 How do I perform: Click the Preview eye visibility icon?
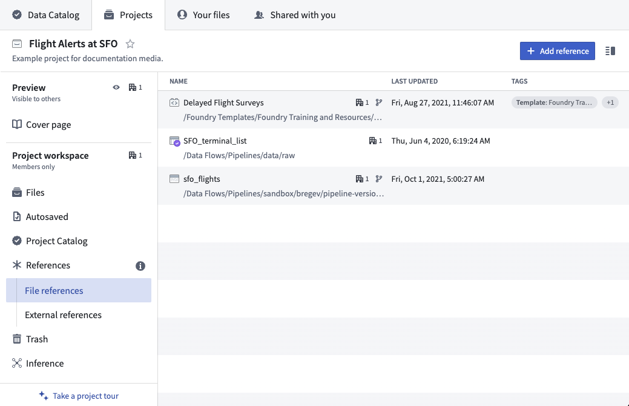[116, 87]
